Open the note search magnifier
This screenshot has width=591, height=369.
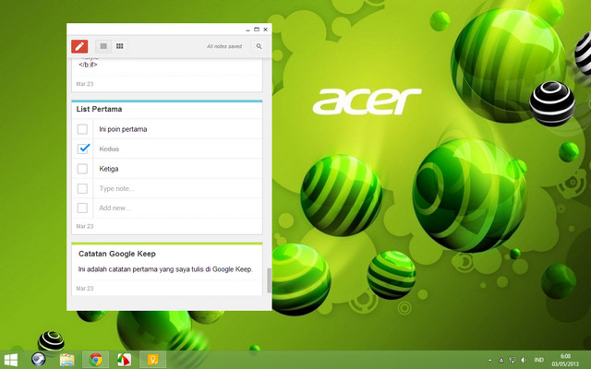tap(259, 46)
